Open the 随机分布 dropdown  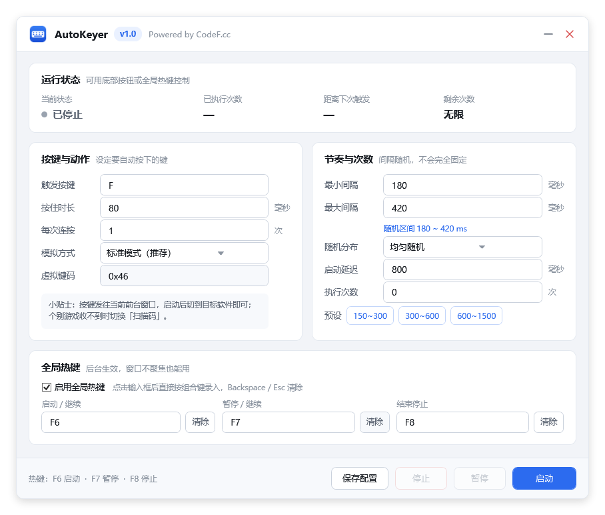462,247
